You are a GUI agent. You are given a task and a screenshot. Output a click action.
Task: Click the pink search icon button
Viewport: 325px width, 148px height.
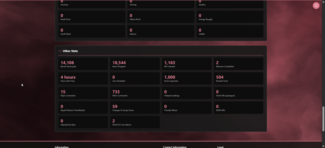tap(316, 6)
